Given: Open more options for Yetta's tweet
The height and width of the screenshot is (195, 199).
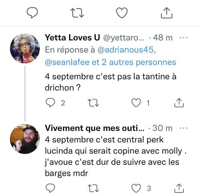Looking at the screenshot, I should pyautogui.click(x=184, y=38).
